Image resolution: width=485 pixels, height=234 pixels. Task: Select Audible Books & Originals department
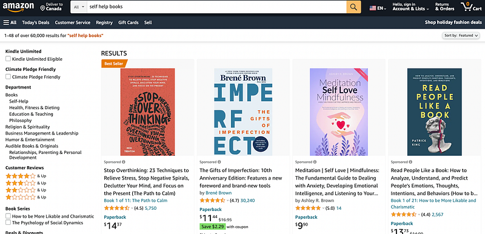click(x=32, y=146)
